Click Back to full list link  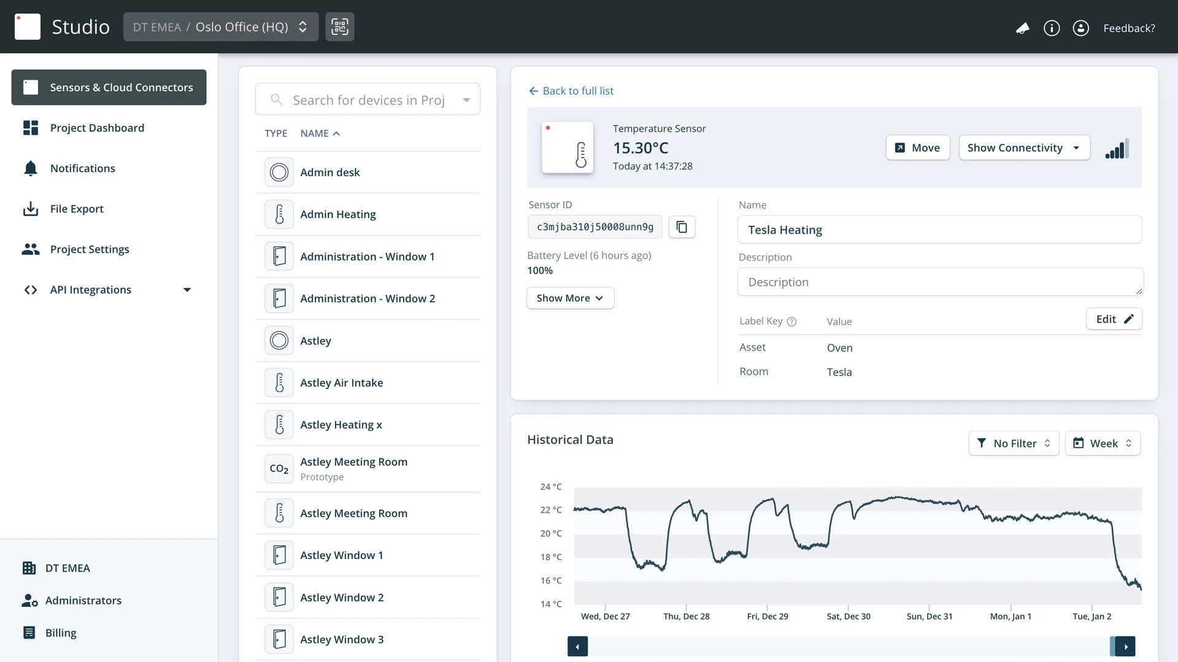[x=571, y=91]
